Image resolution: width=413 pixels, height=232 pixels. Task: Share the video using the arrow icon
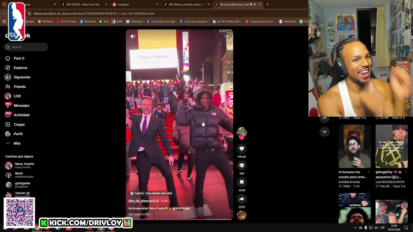pyautogui.click(x=242, y=199)
